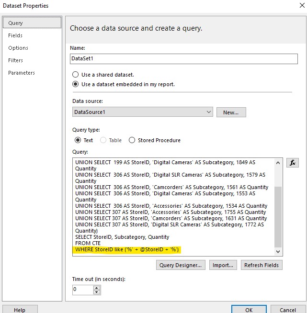Select Use a dataset embedded in my report

[124, 84]
